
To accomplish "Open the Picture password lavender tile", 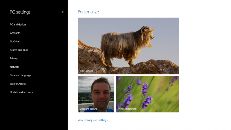I will [x=147, y=94].
